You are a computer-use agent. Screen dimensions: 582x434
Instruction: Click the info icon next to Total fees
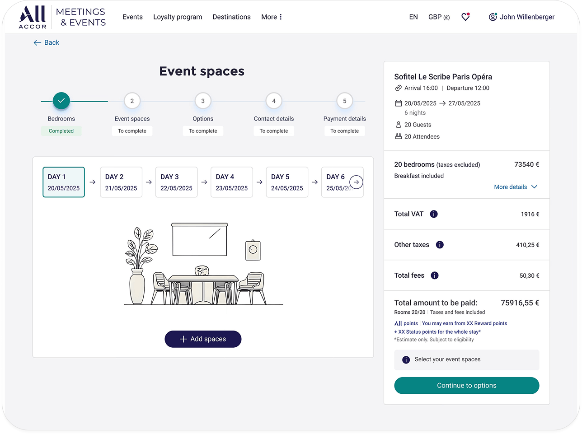tap(434, 275)
